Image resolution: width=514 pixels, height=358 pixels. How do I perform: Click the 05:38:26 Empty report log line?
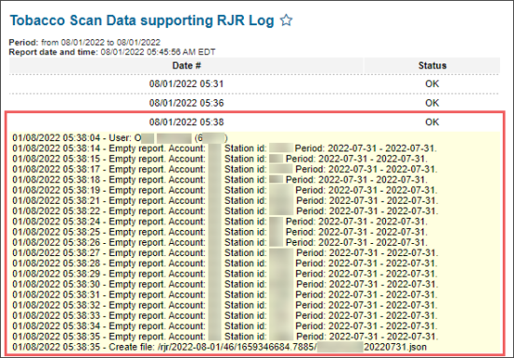[x=220, y=243]
